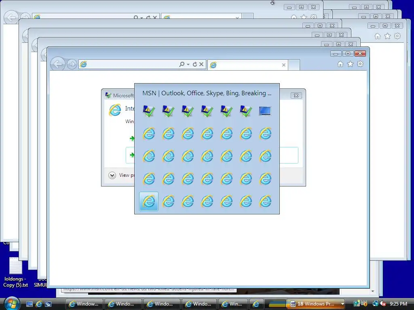Click the Microsoft dialog title bar icon
Viewport: 414px width, 310px height.
[x=108, y=95]
